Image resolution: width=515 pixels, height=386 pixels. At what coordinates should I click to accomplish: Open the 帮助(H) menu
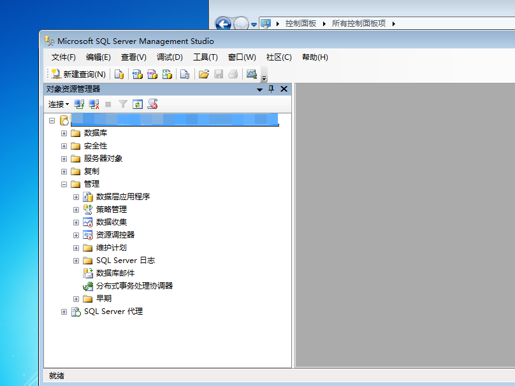click(x=315, y=57)
